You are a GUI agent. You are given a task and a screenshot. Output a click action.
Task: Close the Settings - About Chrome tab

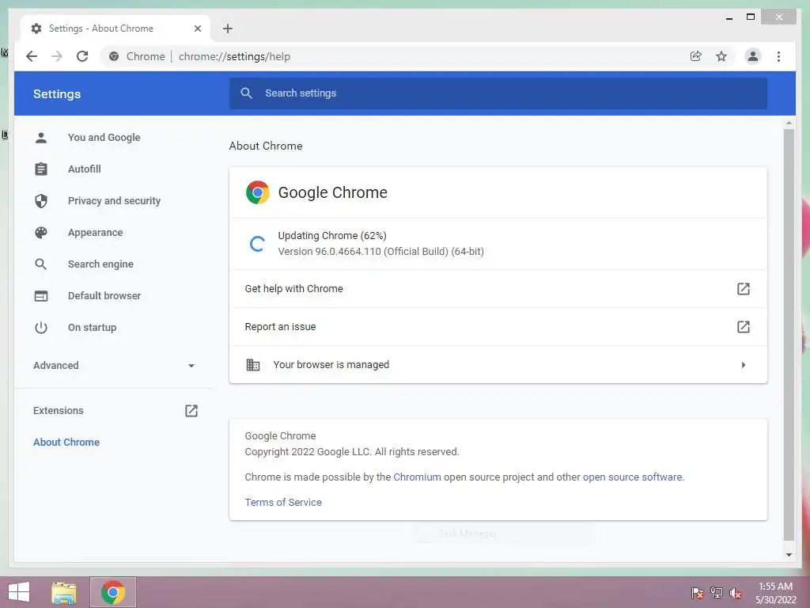coord(197,28)
